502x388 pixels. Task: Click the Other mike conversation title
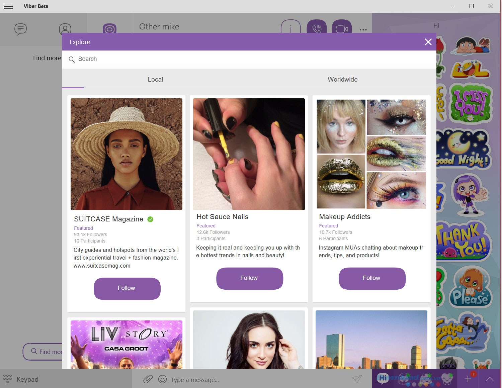(159, 26)
